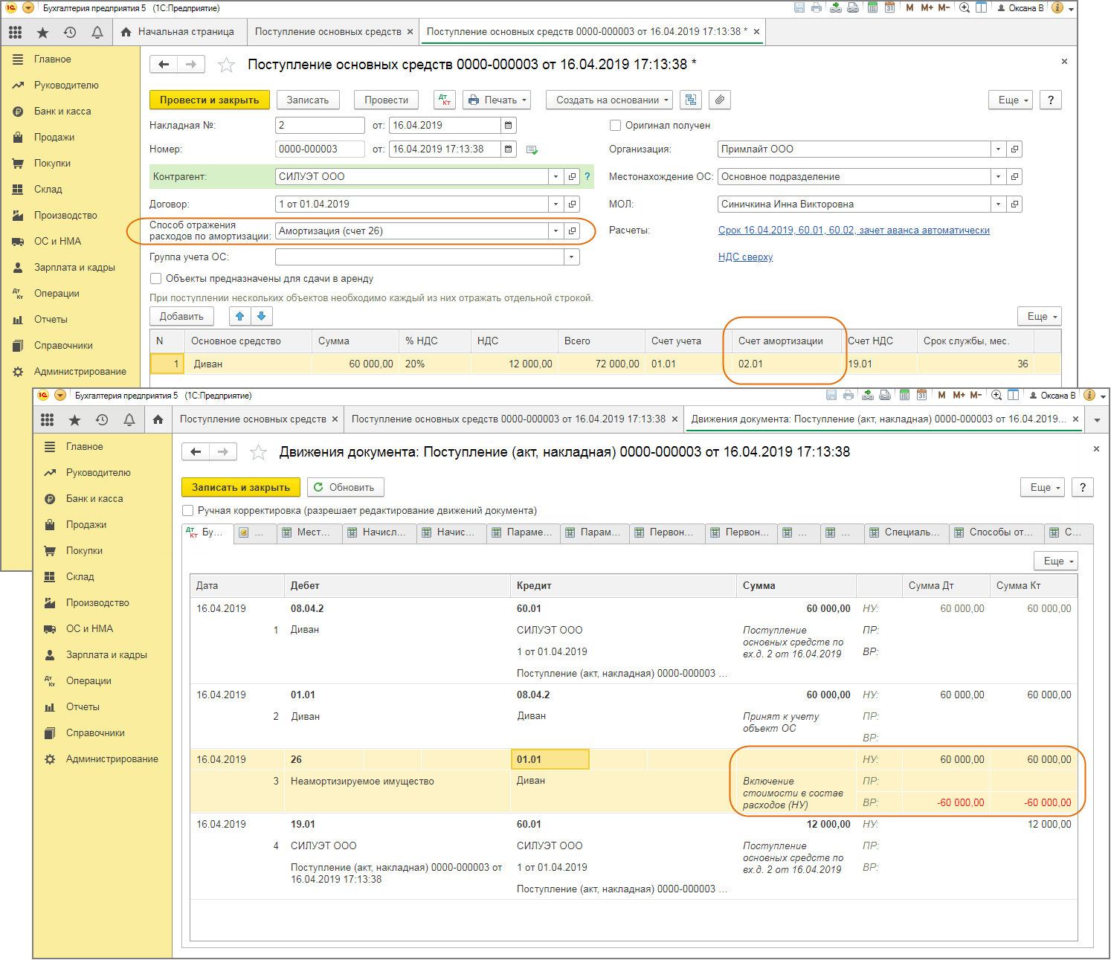Check Объекты предназначены для сдачи в аренду

[x=156, y=279]
